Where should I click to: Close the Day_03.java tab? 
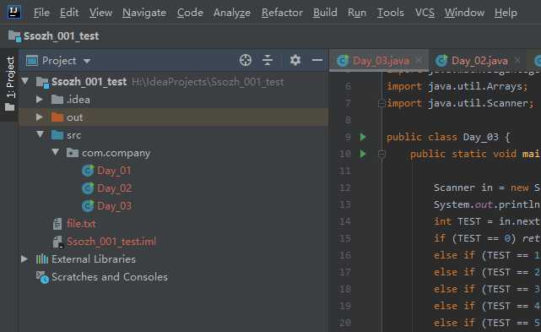419,61
